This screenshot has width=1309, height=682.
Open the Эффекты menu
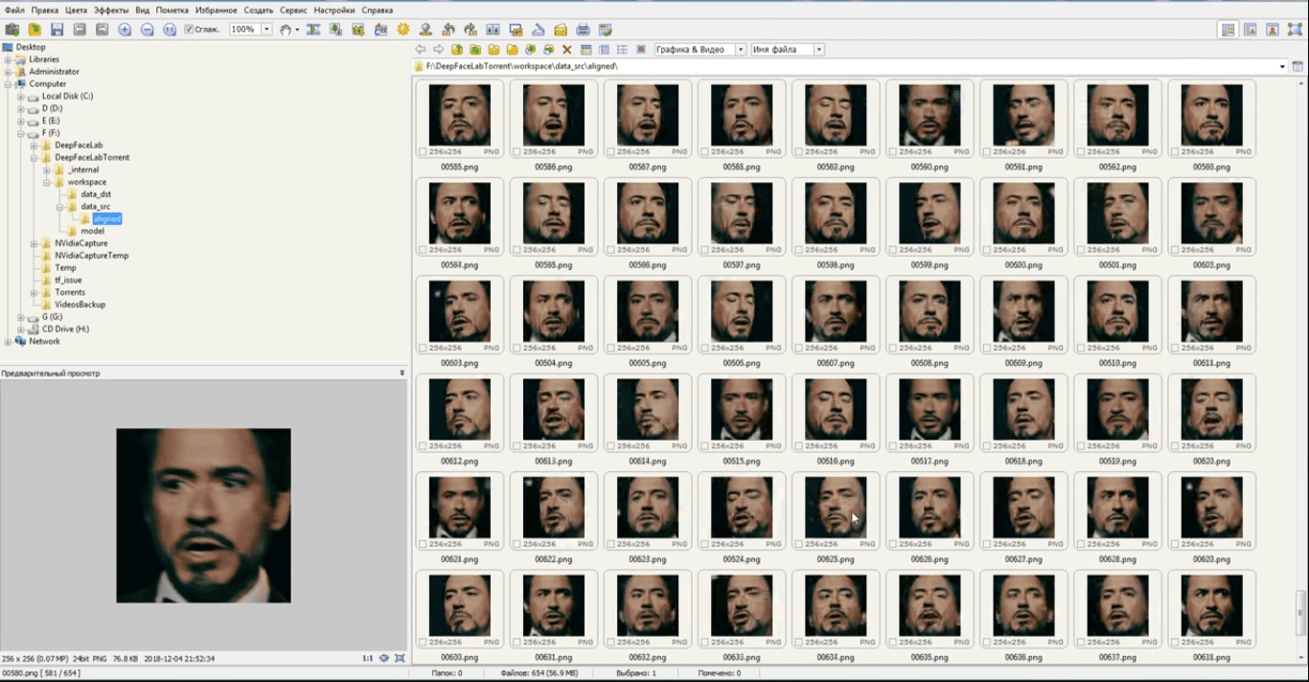click(x=110, y=10)
